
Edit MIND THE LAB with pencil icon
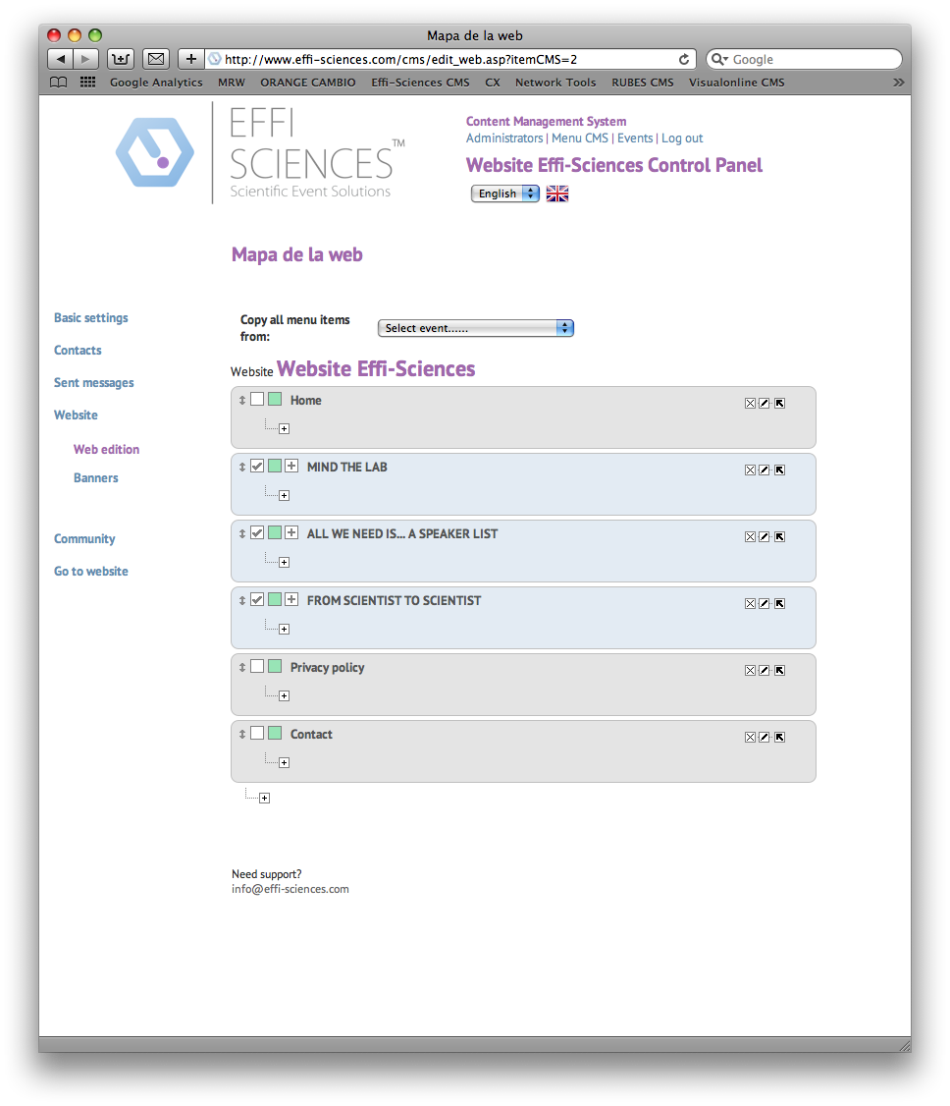coord(764,470)
